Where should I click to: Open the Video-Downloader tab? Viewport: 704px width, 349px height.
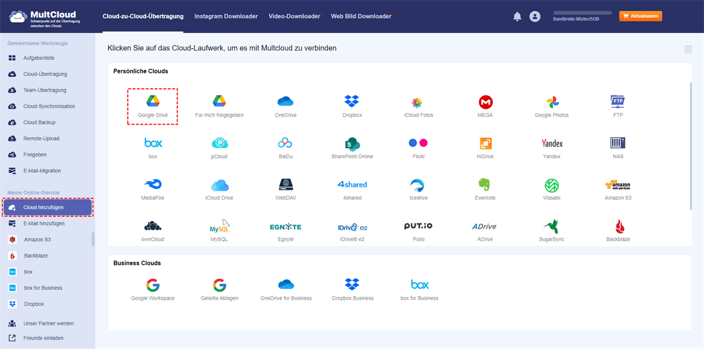[295, 16]
